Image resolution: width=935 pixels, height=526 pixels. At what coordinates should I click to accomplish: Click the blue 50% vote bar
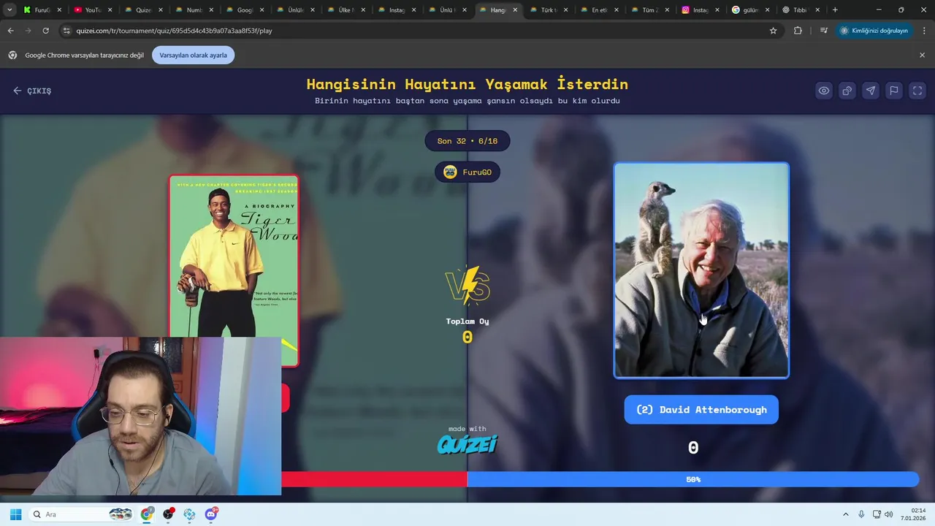pyautogui.click(x=693, y=479)
